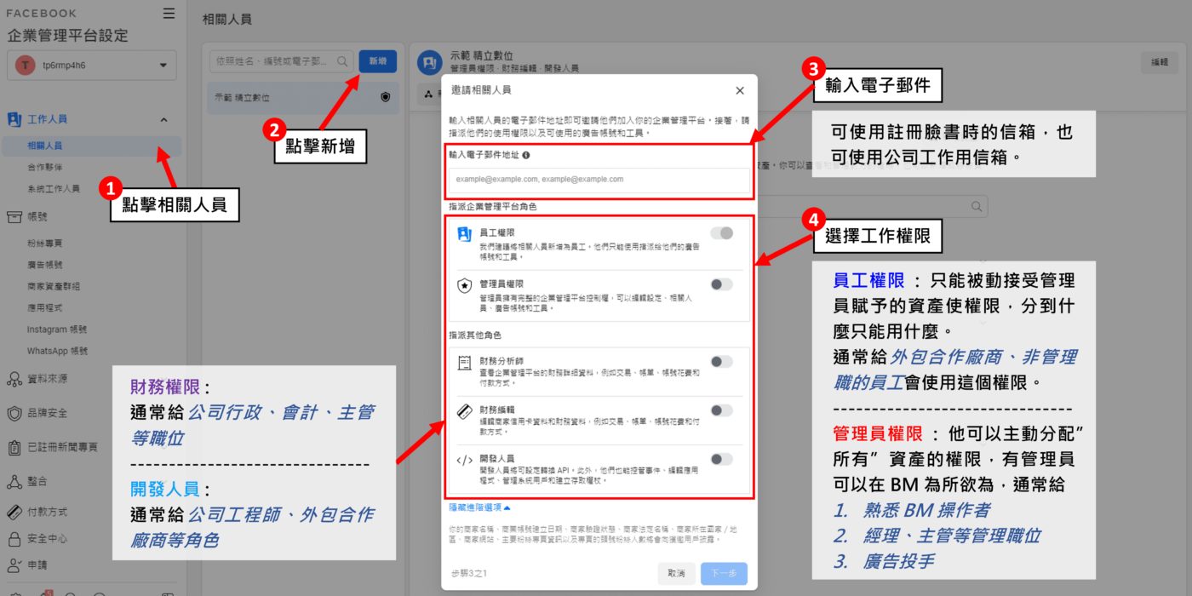Click the 資料來源 icon
1192x596 pixels.
coord(14,379)
